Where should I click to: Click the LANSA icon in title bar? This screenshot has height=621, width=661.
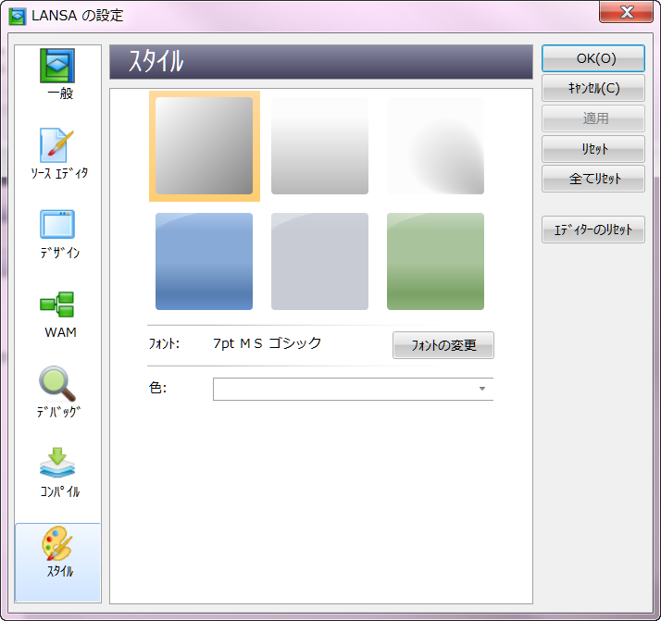(x=18, y=16)
